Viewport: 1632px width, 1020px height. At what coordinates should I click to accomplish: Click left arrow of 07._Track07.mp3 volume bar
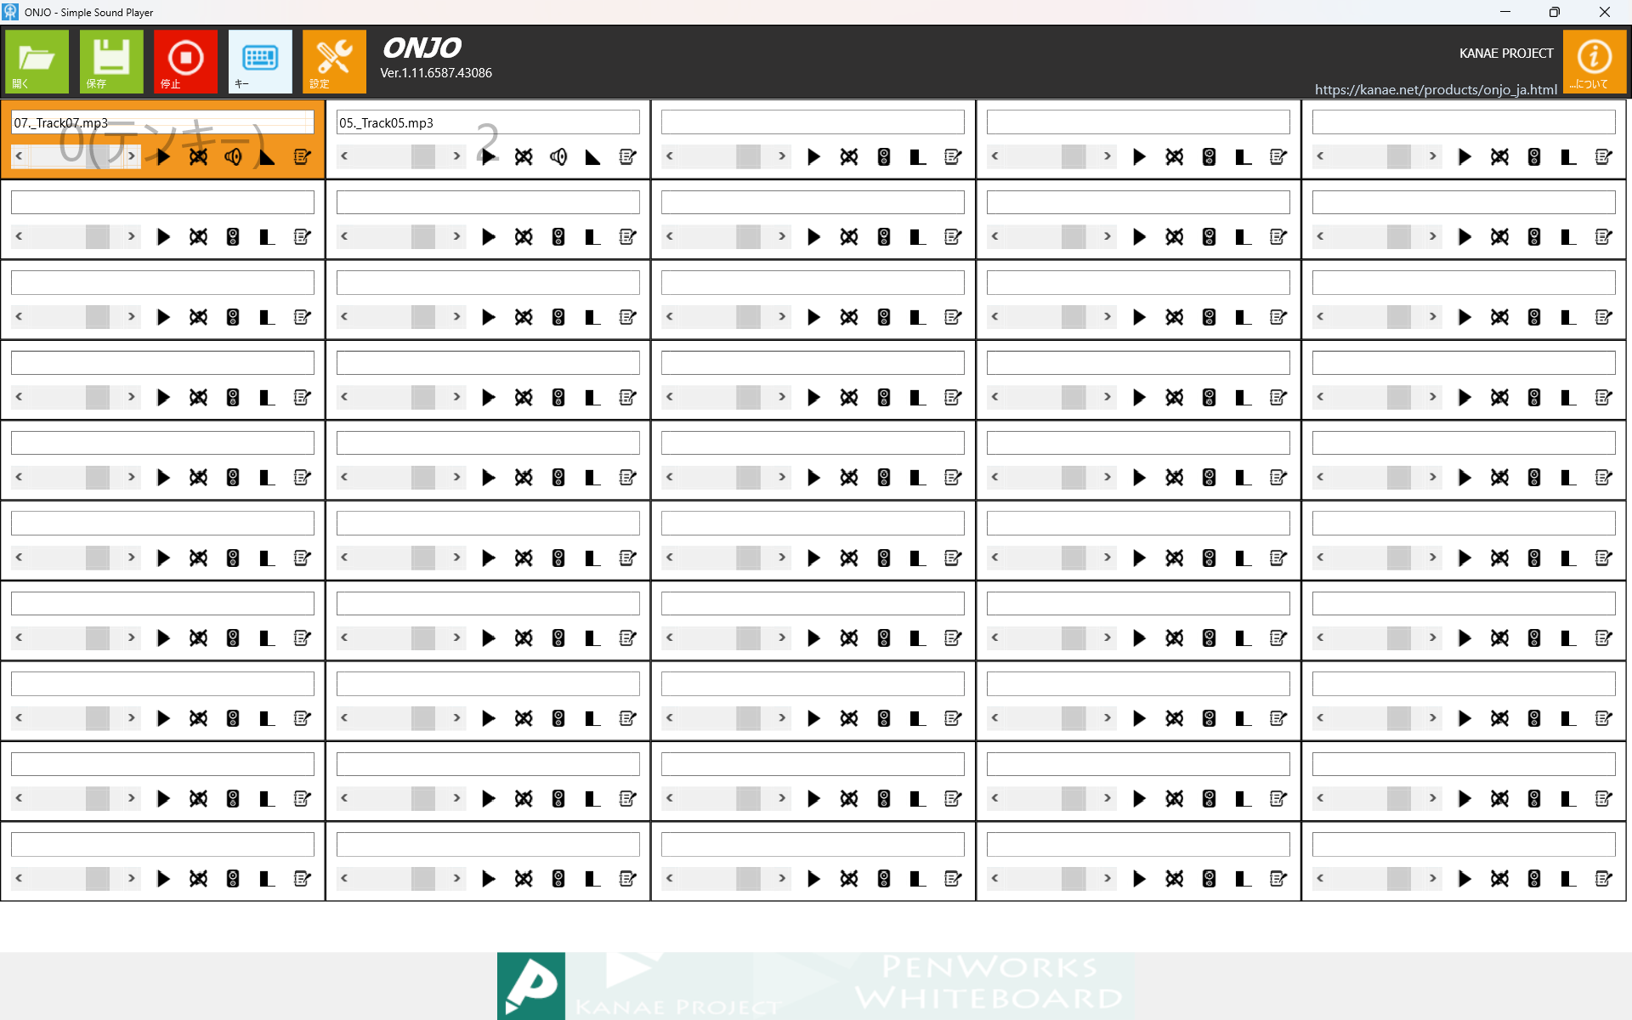(x=19, y=156)
